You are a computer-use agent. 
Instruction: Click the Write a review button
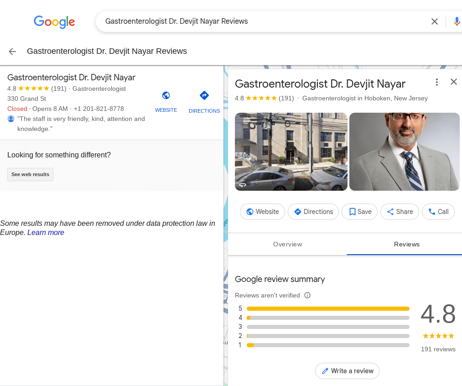(347, 371)
